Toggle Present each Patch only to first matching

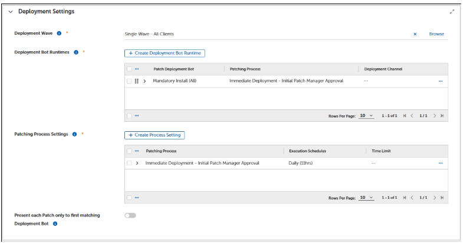tap(130, 215)
